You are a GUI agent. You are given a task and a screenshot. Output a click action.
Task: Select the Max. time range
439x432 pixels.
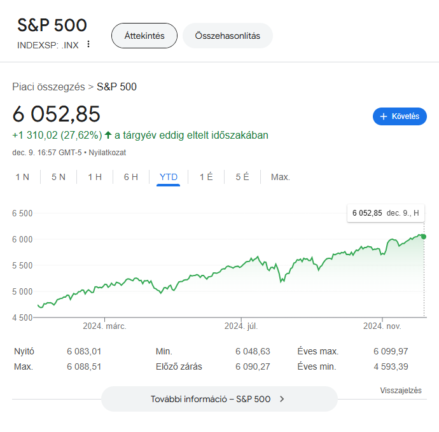(280, 177)
